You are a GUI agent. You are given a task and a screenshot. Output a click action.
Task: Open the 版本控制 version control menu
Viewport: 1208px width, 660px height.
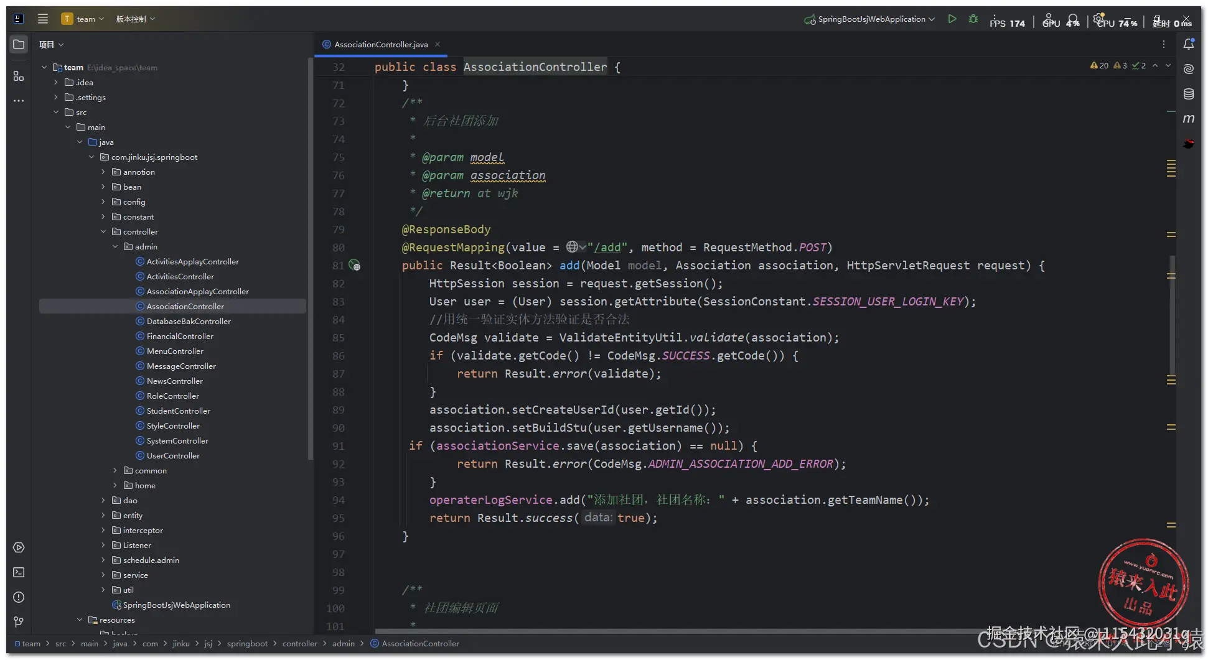tap(136, 19)
